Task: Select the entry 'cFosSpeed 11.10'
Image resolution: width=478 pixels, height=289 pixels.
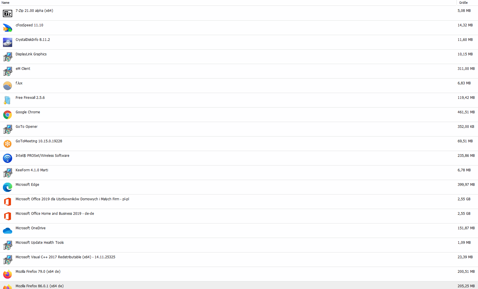Action: click(29, 25)
